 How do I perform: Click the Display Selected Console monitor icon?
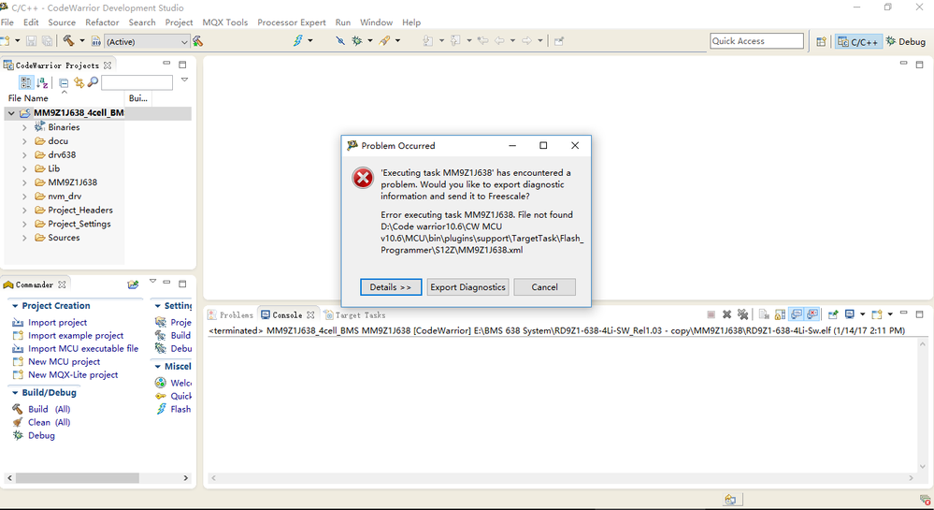point(850,314)
